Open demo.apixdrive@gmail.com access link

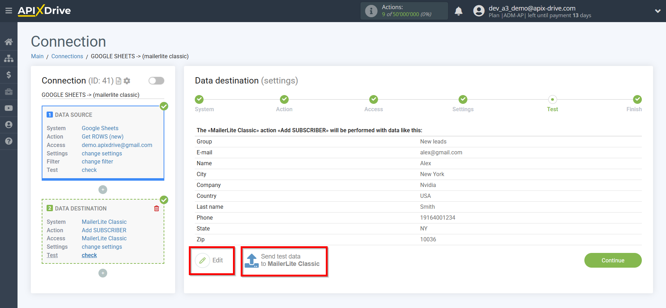click(x=117, y=145)
